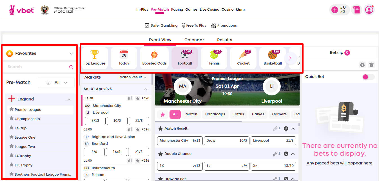Screen dimensions: 379x181
Task: Click the link icon on Double Chance market
Action: click(x=275, y=154)
